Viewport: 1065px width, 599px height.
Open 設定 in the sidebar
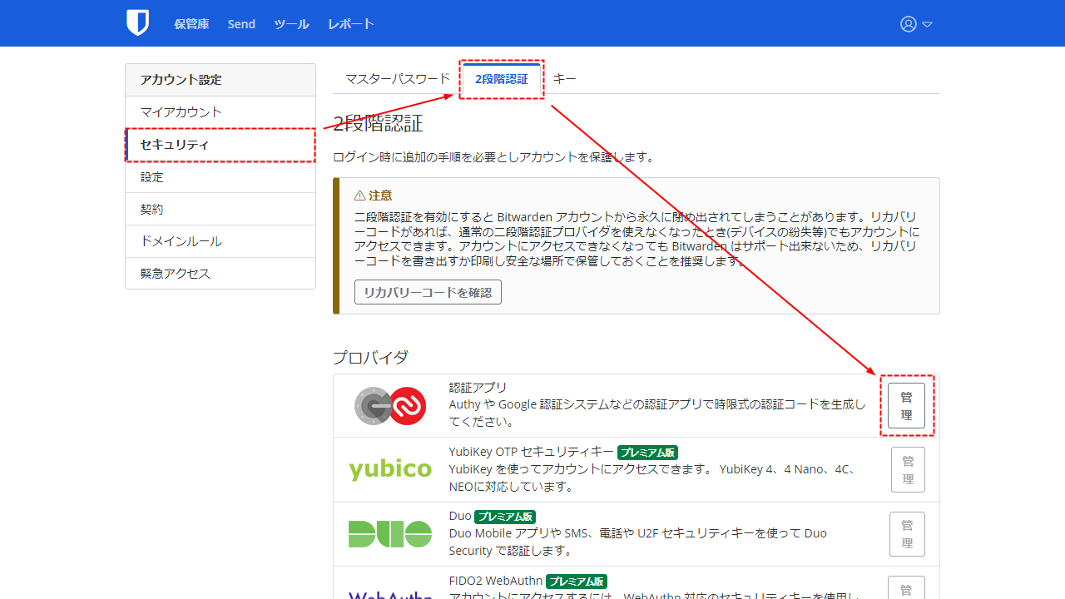pyautogui.click(x=220, y=177)
